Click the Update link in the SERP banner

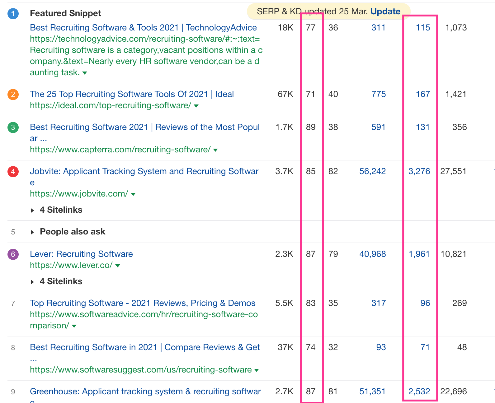click(385, 12)
